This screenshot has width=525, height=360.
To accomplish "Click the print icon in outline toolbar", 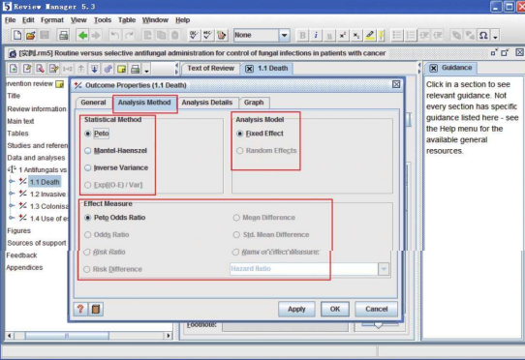I will [x=135, y=69].
